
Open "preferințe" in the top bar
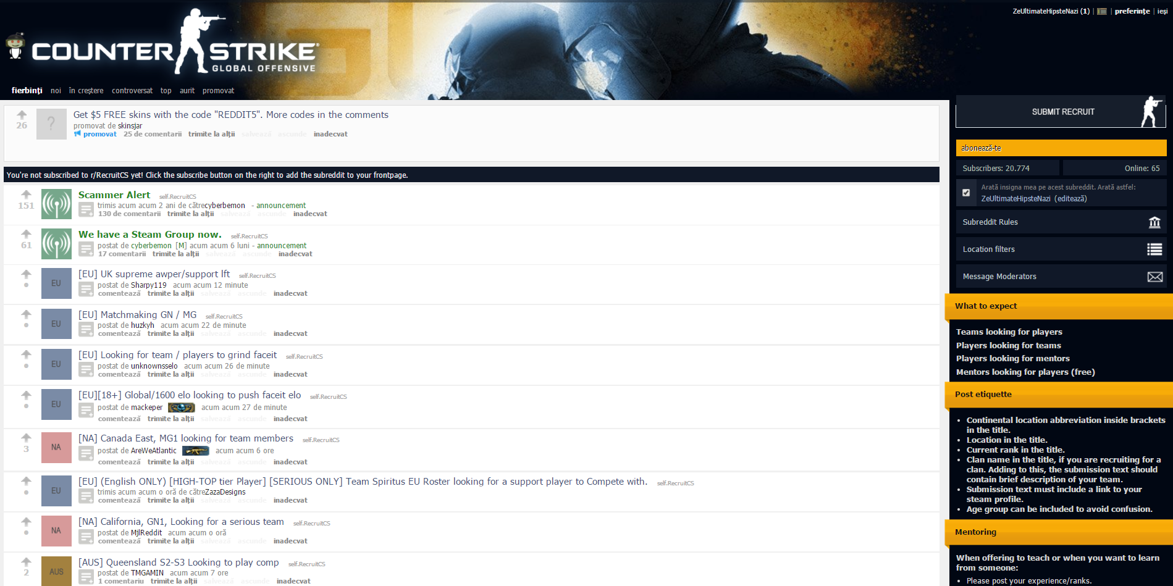(1132, 11)
